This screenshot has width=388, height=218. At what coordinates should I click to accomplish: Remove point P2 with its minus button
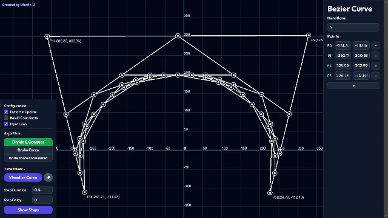click(x=375, y=66)
